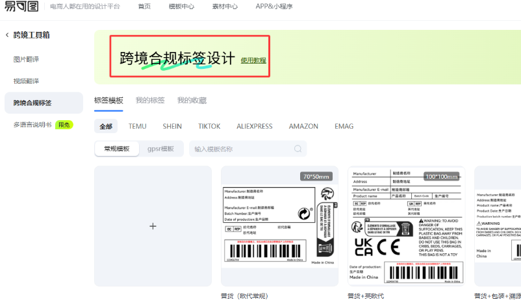The height and width of the screenshot is (304, 521).
Task: Select 视频翻译 in the sidebar
Action: 27,81
